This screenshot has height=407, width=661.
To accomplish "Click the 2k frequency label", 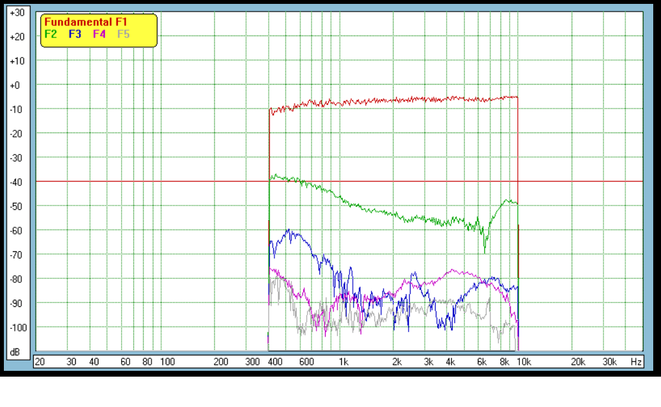I will click(397, 362).
